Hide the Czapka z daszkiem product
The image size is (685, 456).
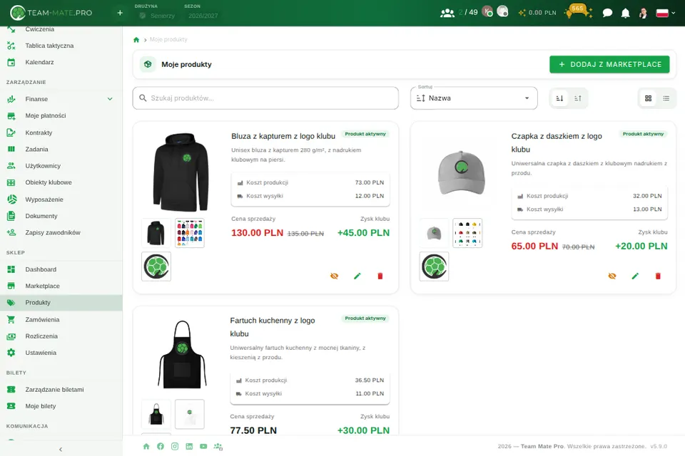612,276
